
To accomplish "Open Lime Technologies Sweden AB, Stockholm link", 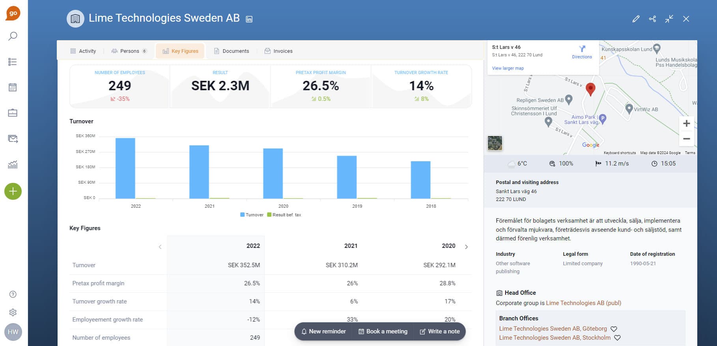I will coord(555,338).
